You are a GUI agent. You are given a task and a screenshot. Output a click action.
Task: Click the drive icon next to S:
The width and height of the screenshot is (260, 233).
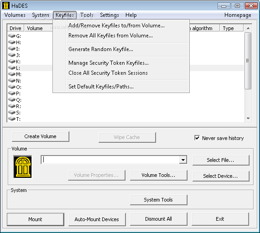tap(12, 112)
